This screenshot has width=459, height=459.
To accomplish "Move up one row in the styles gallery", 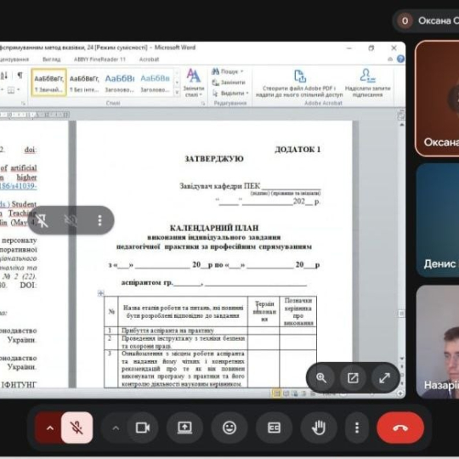I will (x=177, y=73).
